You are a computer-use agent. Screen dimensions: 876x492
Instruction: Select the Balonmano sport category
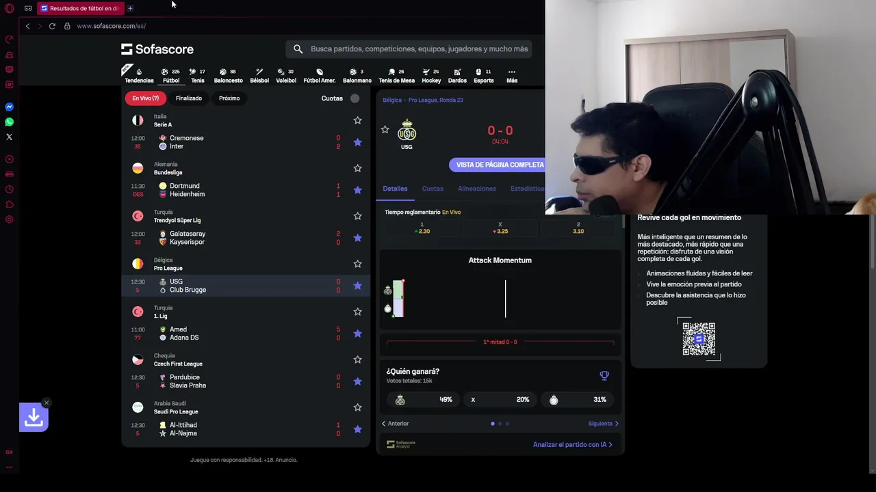(x=357, y=75)
